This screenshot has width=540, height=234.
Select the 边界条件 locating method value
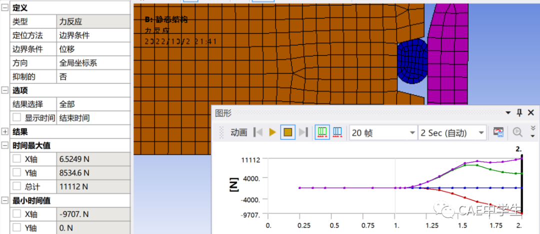pyautogui.click(x=93, y=35)
